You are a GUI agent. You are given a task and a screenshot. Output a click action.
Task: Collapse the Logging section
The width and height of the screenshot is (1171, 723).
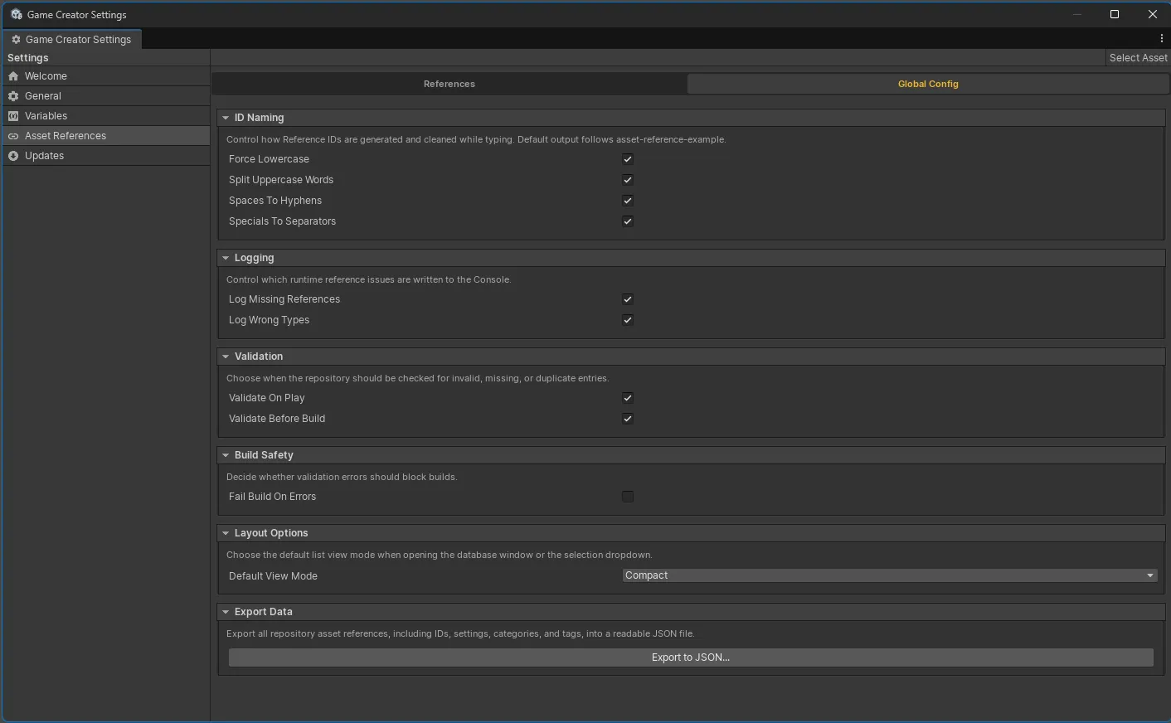[x=226, y=258]
